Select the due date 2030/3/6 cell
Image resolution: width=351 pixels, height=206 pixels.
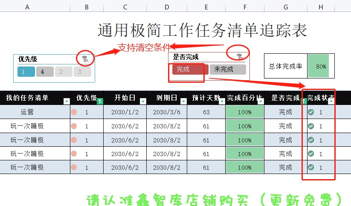167,112
